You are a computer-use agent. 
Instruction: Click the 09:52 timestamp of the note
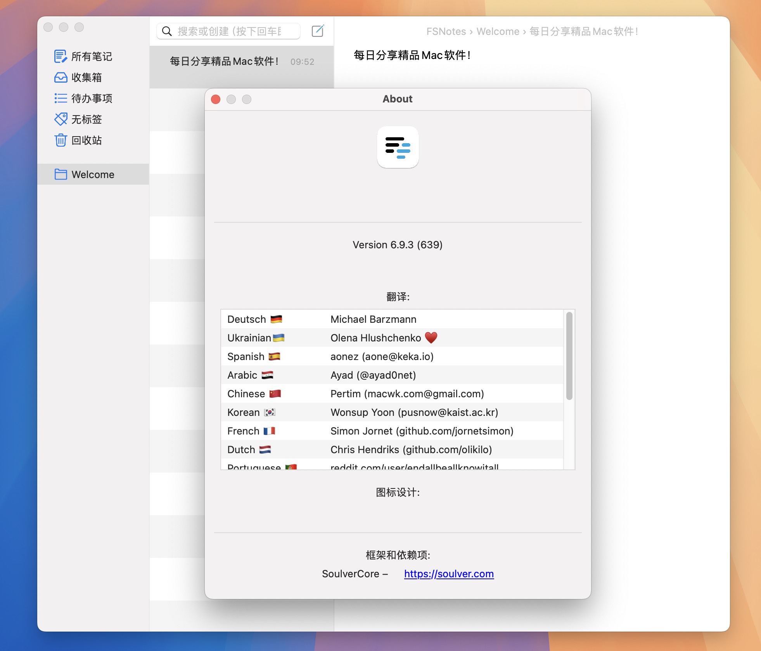[302, 62]
